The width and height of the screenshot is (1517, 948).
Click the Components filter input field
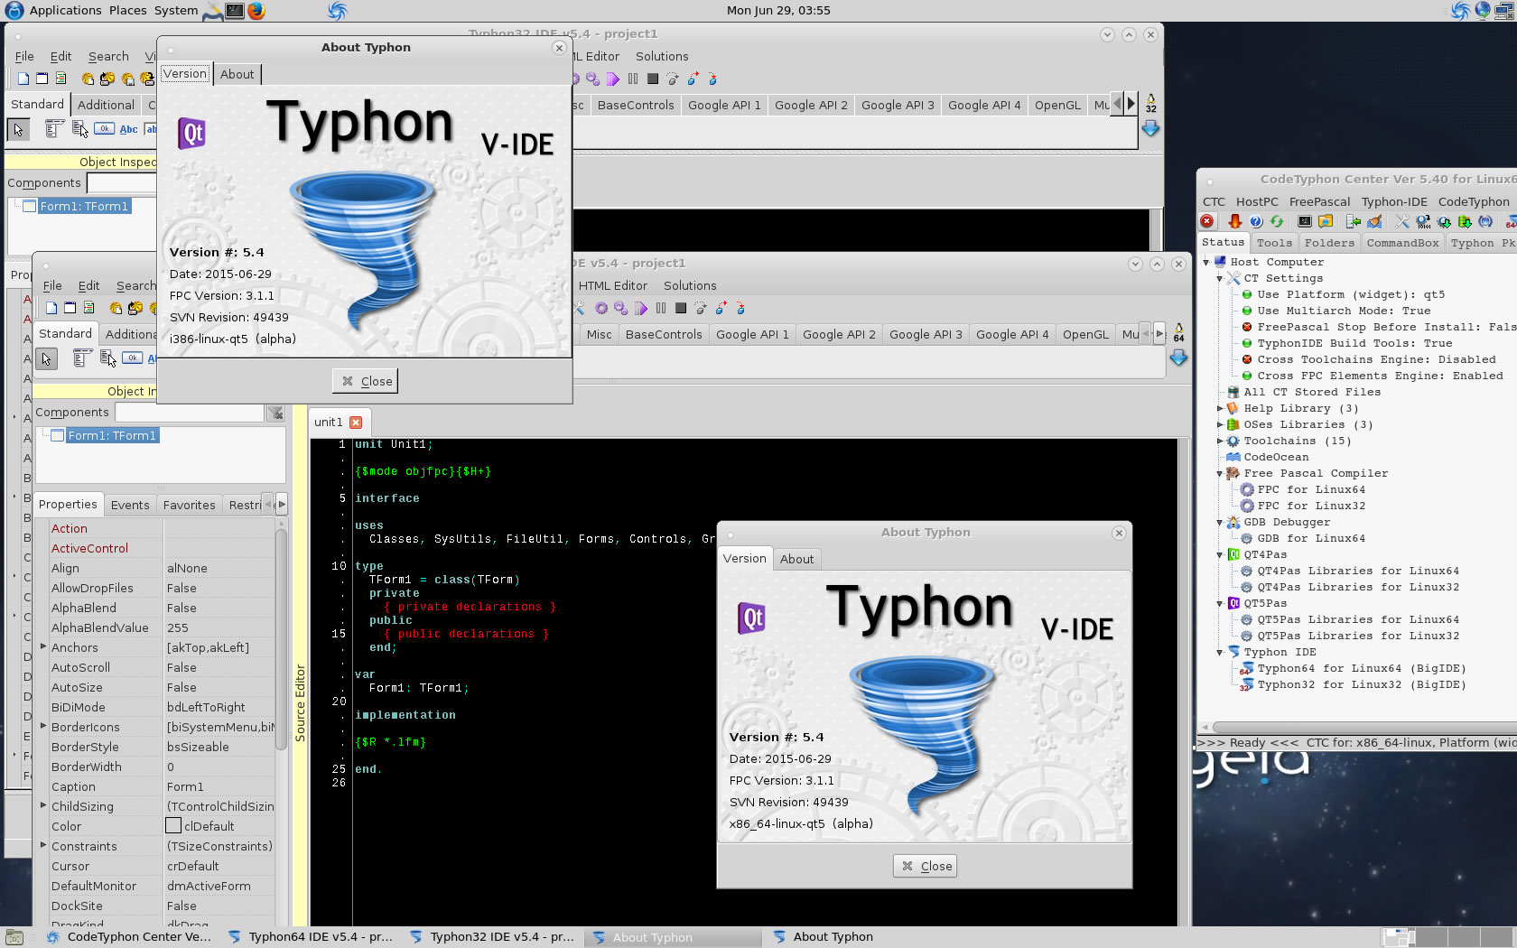click(x=190, y=413)
